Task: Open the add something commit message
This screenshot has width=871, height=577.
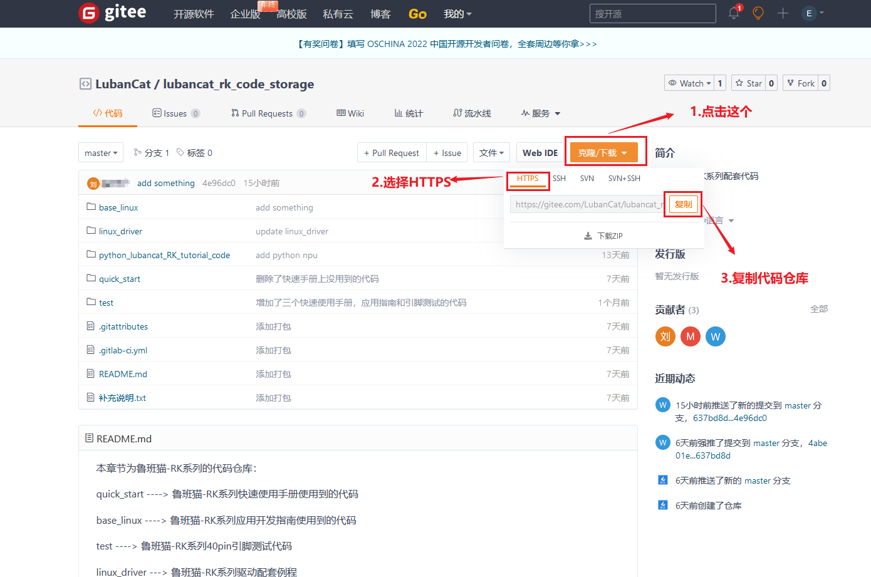Action: coord(166,183)
